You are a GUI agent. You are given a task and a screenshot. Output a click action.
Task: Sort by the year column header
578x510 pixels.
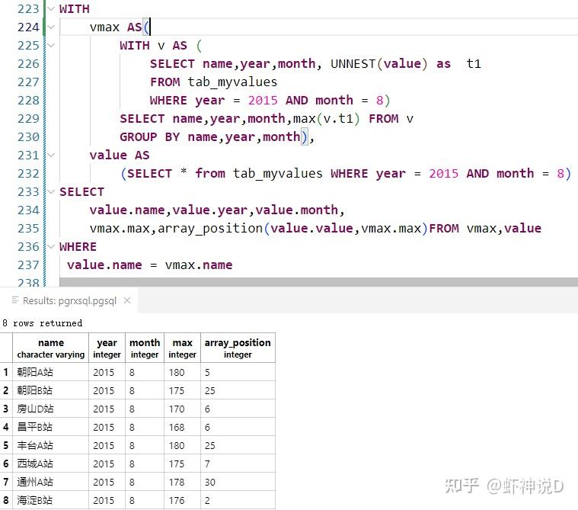107,348
